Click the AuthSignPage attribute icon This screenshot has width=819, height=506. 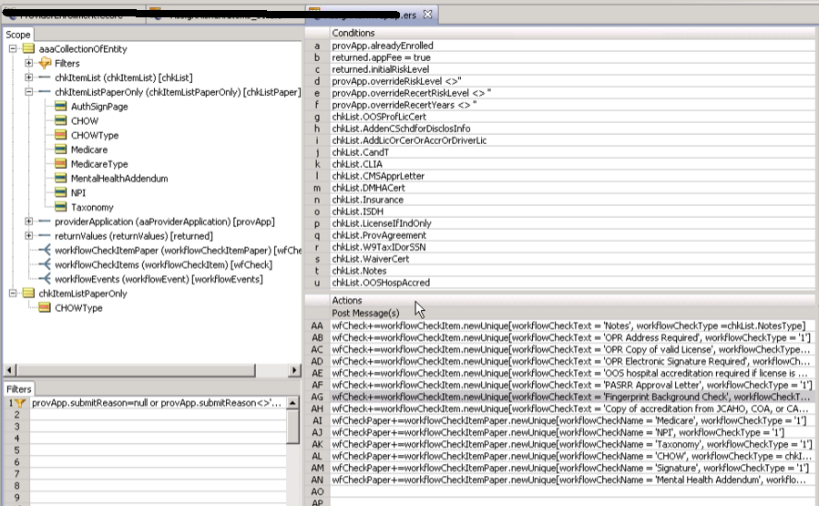click(x=61, y=106)
